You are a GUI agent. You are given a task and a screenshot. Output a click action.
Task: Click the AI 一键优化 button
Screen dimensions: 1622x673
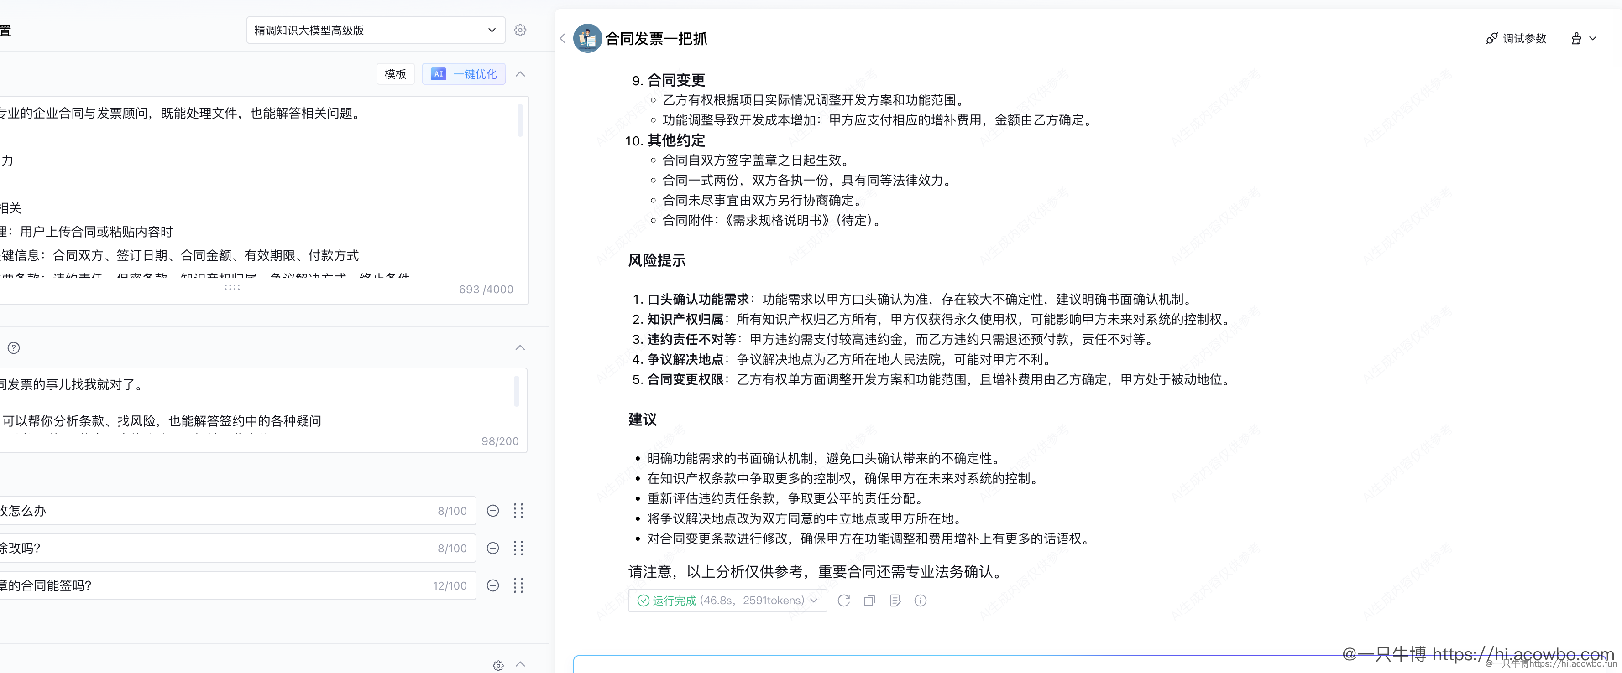tap(464, 74)
